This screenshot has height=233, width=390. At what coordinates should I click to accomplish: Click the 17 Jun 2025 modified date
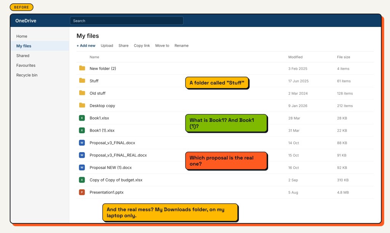pyautogui.click(x=299, y=81)
